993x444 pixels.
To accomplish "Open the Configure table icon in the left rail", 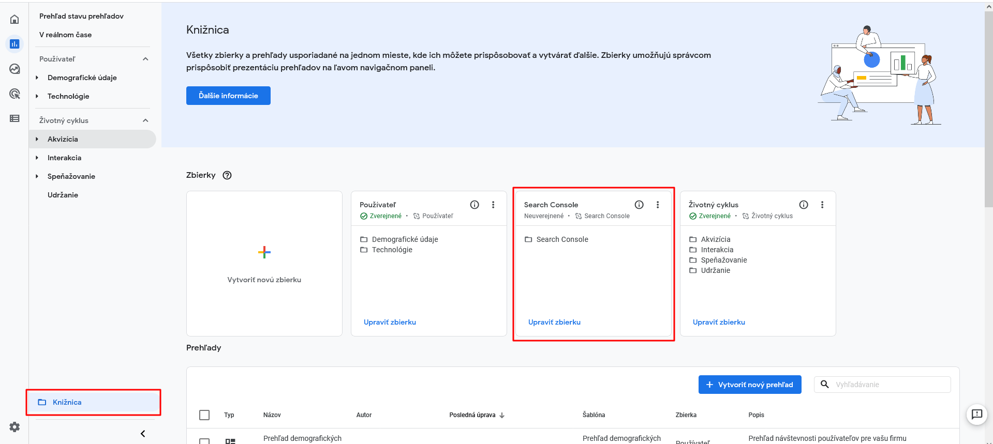I will pyautogui.click(x=14, y=118).
